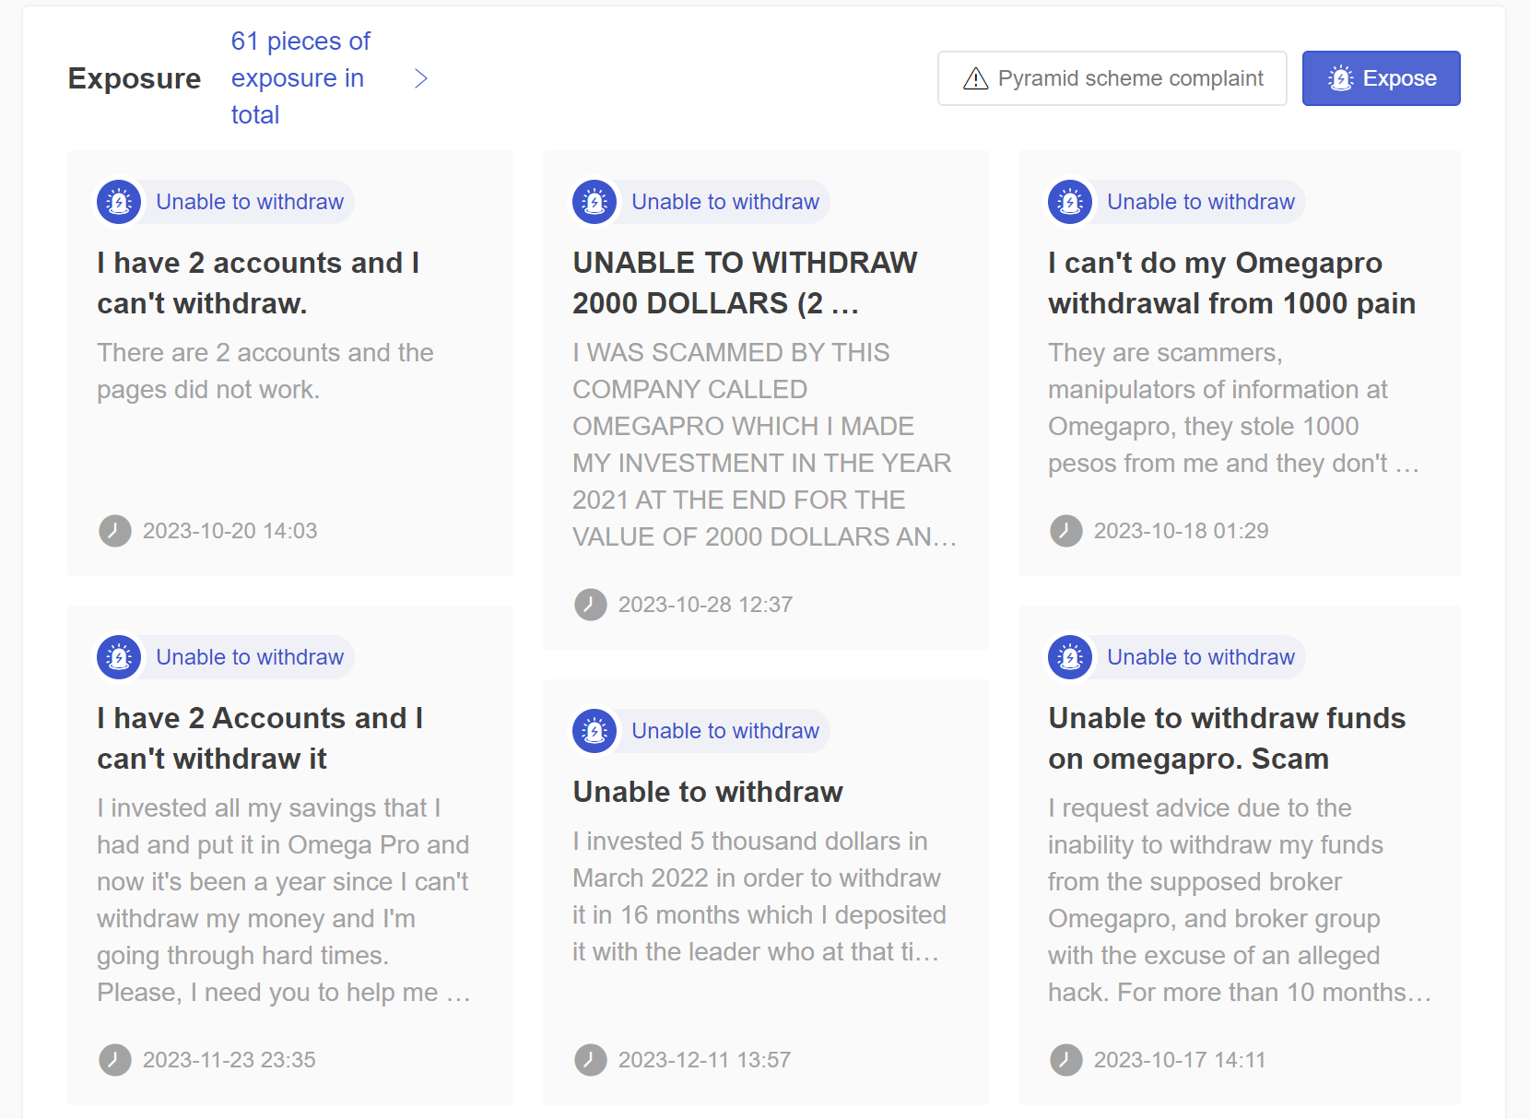
Task: Click excerpt starting 'I invested 5 thousand dollars'
Action: coord(759,897)
